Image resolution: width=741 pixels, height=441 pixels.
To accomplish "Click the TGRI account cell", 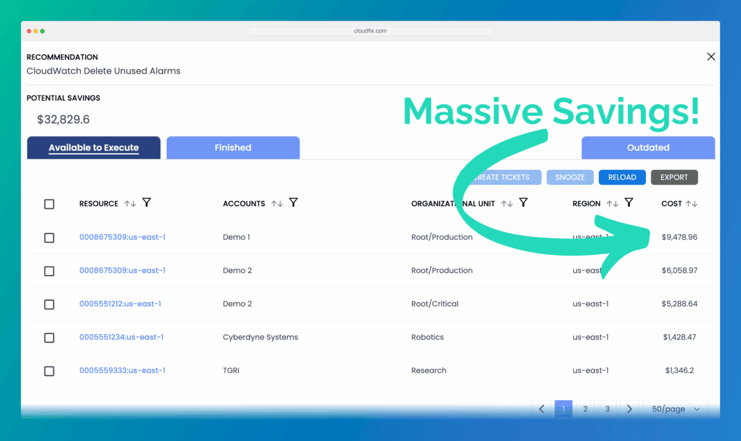I will pyautogui.click(x=231, y=371).
